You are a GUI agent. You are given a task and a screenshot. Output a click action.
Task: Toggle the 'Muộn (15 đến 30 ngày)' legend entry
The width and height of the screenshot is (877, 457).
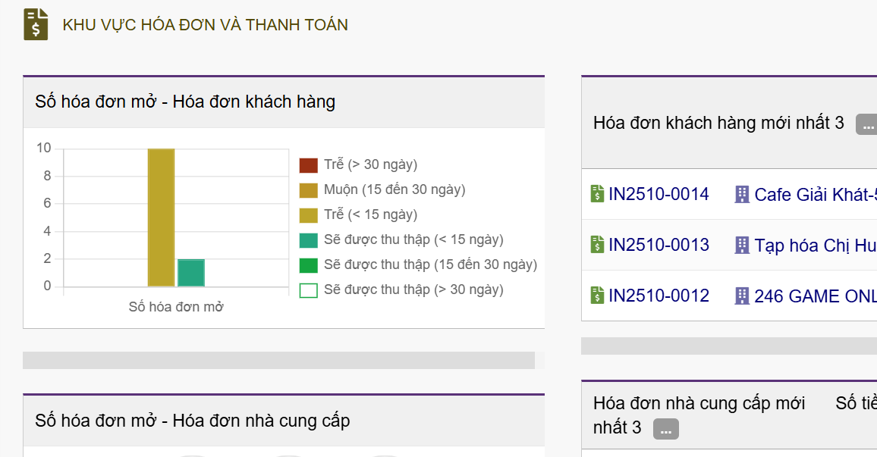pos(394,189)
